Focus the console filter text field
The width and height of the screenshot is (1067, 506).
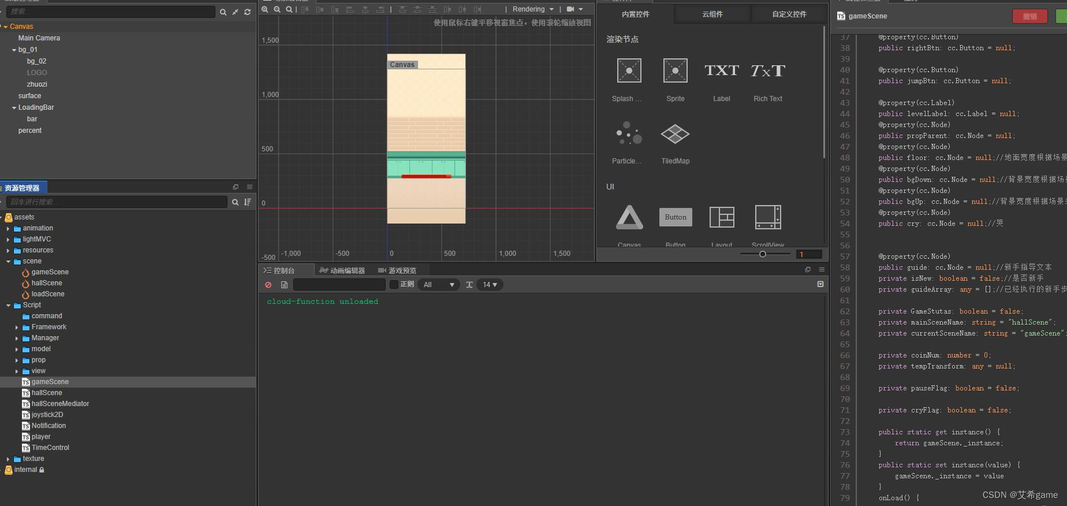(x=339, y=284)
